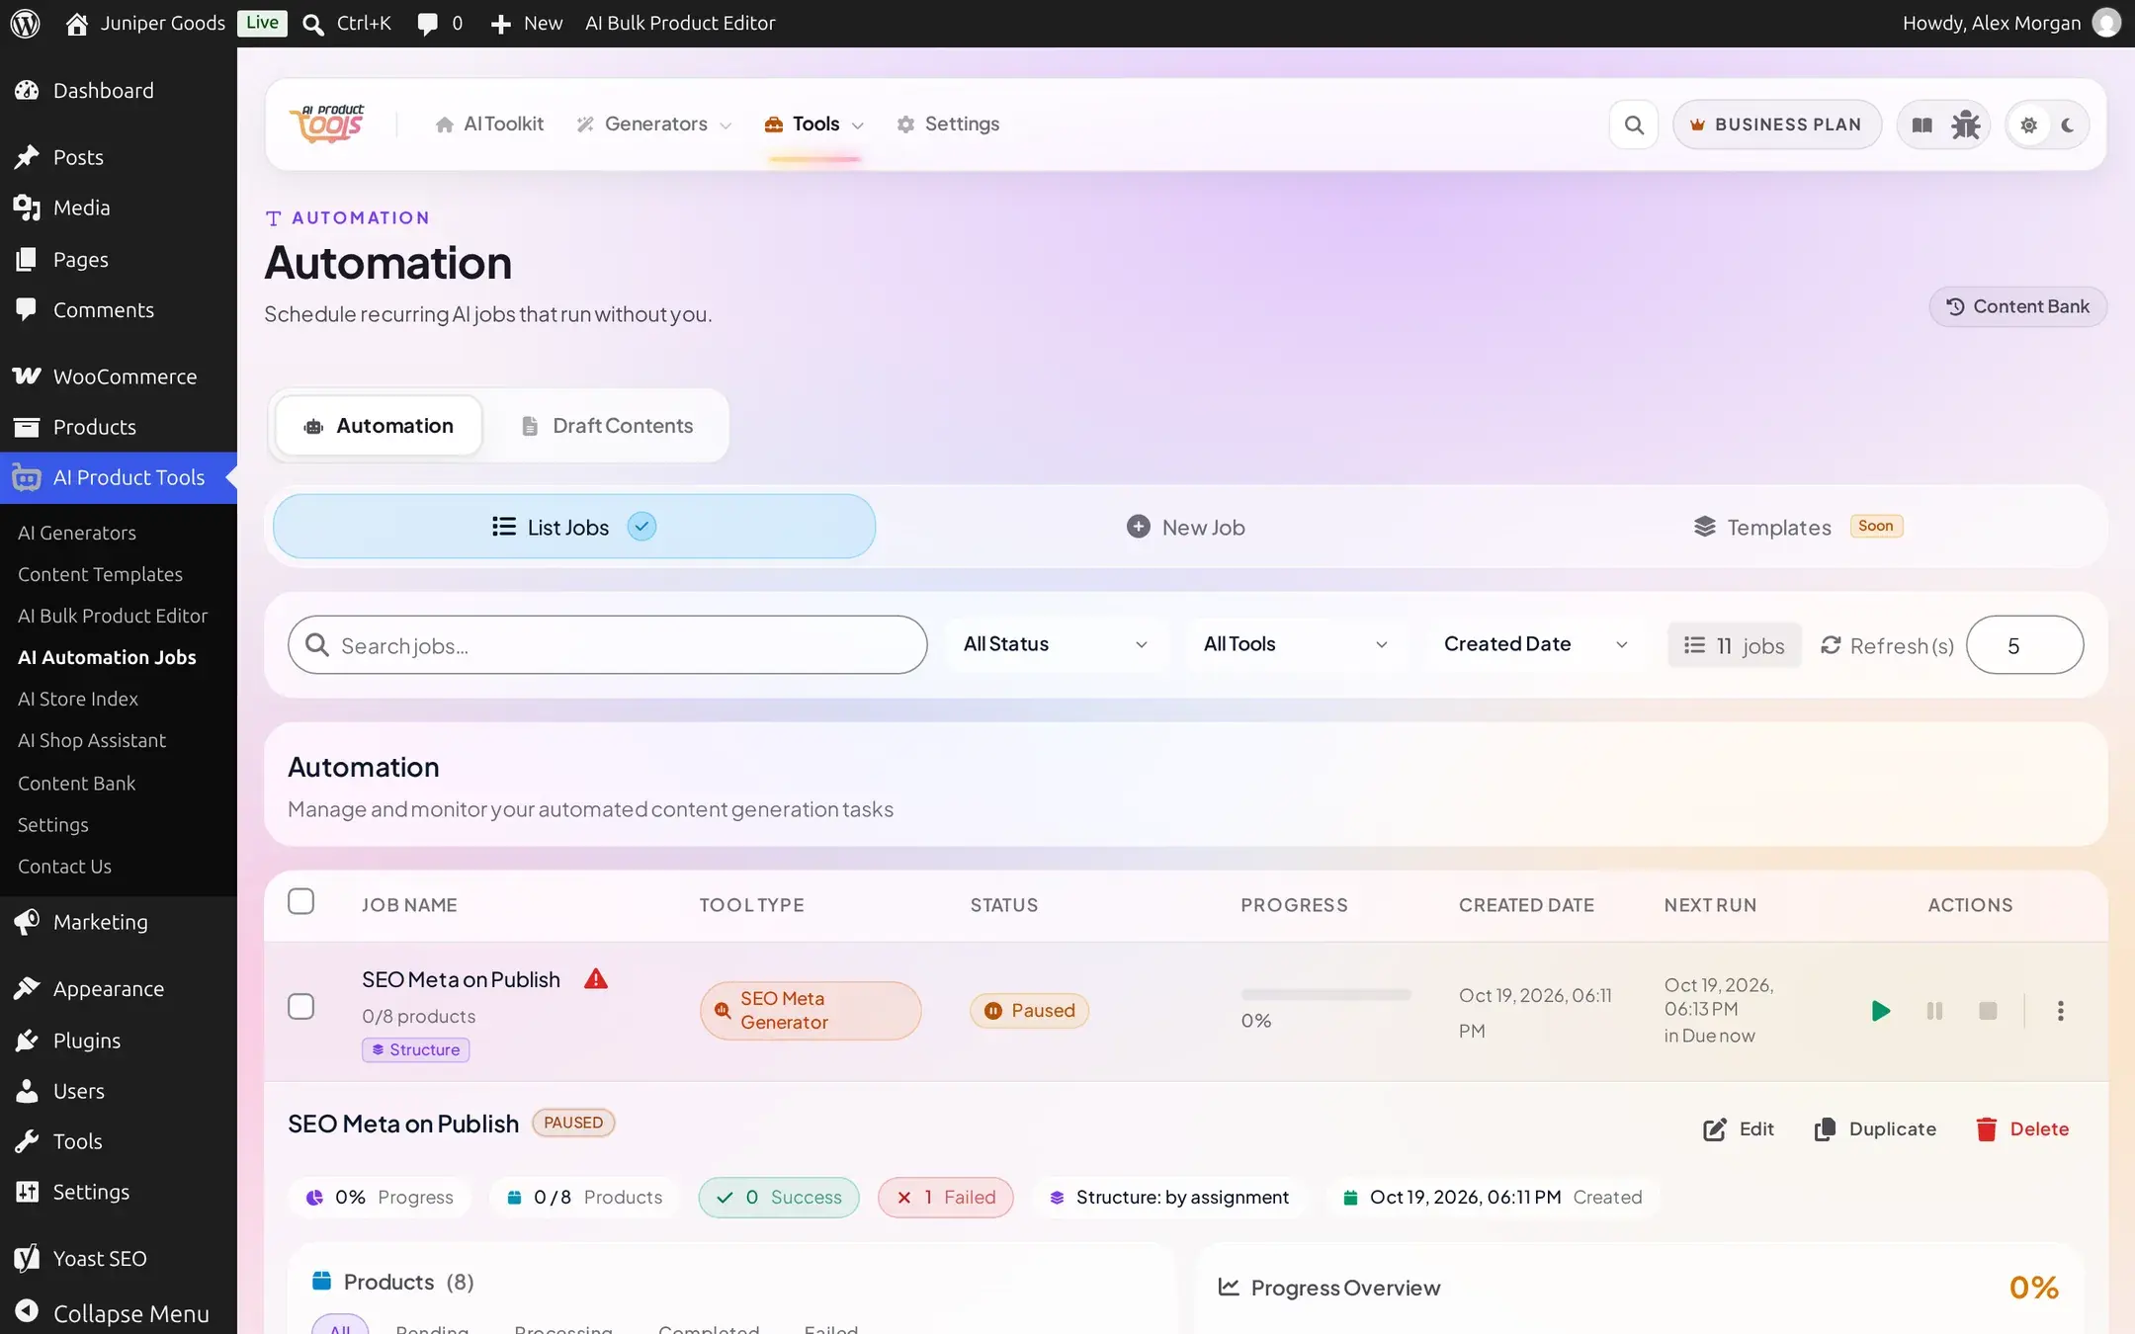Click the WordPress logo icon
This screenshot has width=2135, height=1334.
click(25, 23)
